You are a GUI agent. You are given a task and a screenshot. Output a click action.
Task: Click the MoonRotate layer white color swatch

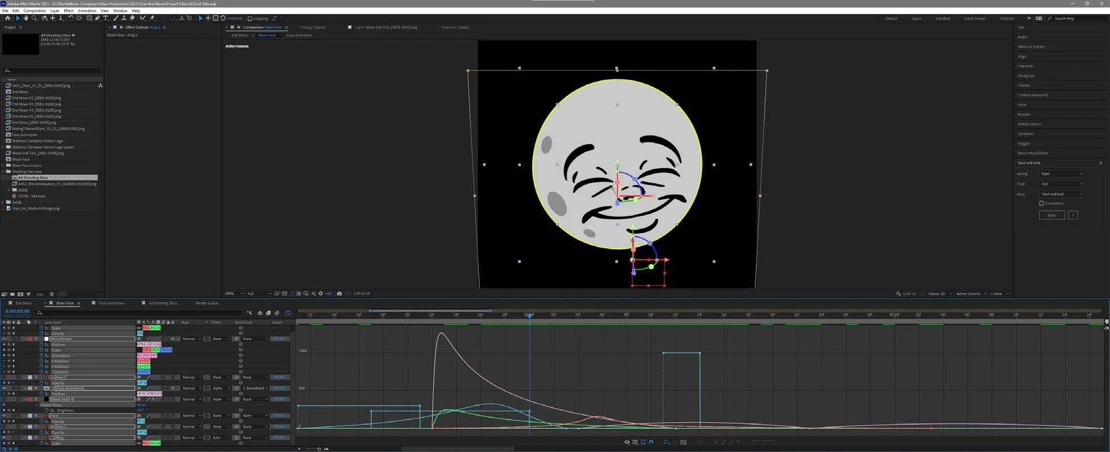[47, 339]
